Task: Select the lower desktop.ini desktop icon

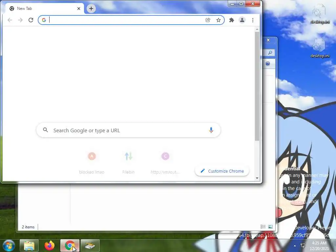Action: 320,49
